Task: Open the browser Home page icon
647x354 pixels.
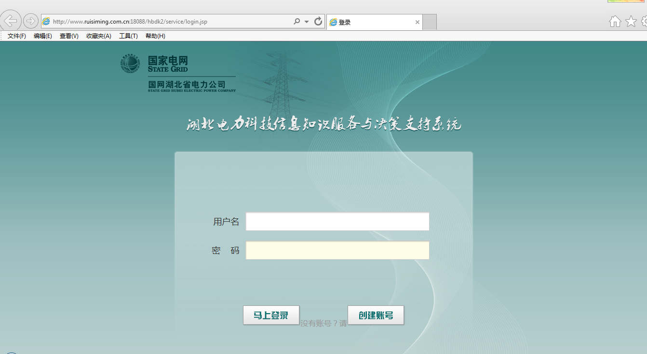Action: point(615,21)
